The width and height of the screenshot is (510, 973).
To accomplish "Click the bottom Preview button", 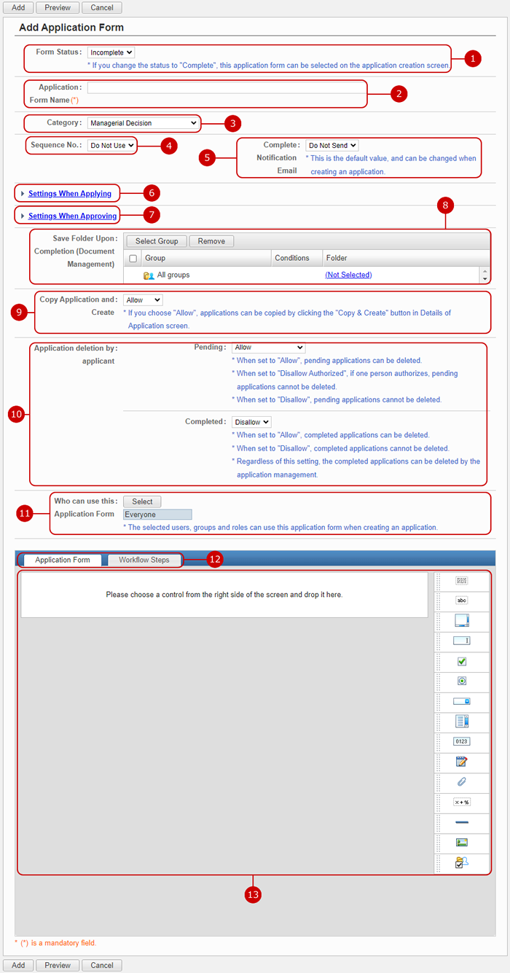I will tap(58, 965).
